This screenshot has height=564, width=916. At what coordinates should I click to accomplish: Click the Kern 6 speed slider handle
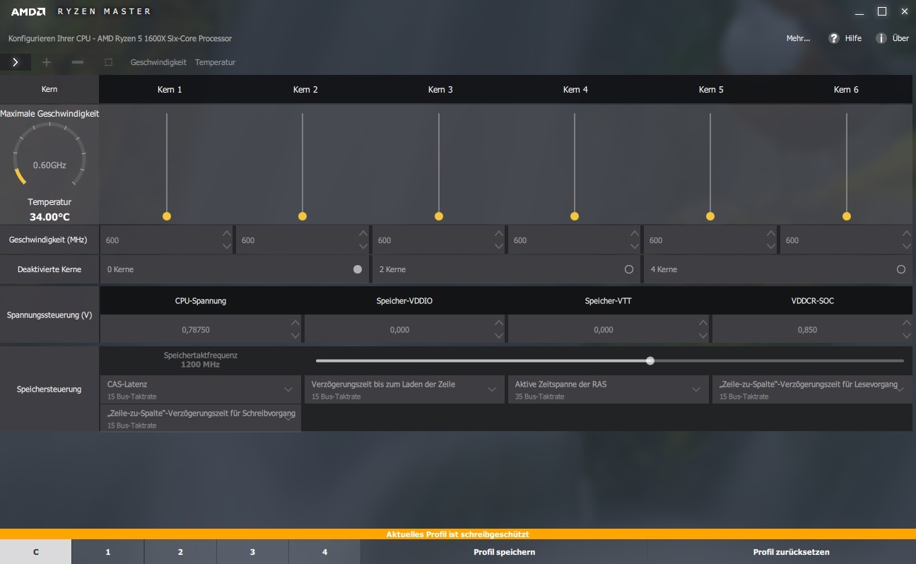tap(847, 216)
